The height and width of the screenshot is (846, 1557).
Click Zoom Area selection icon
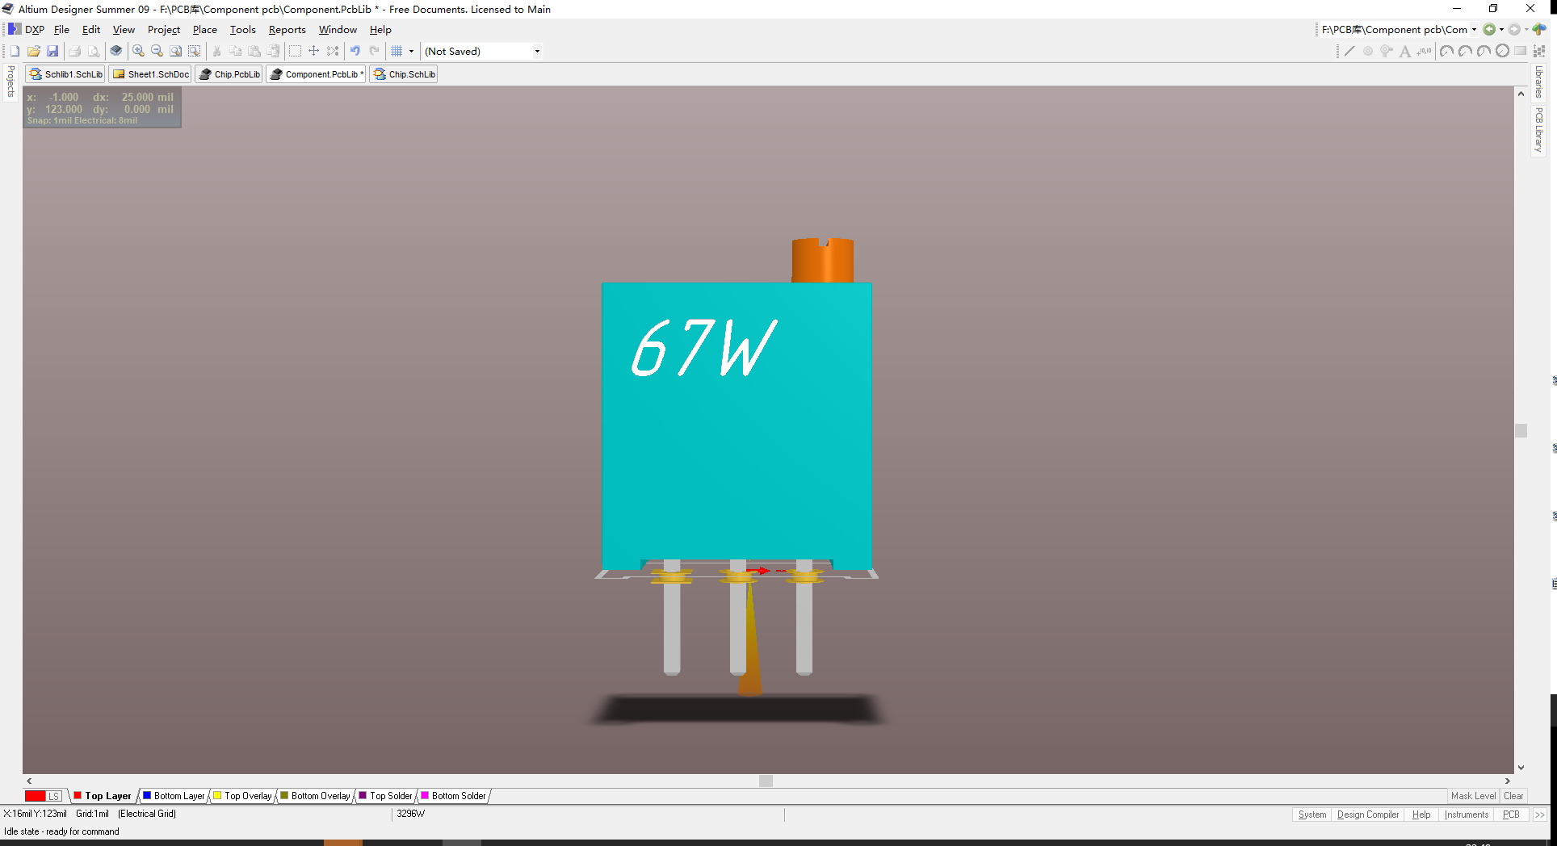[x=195, y=51]
